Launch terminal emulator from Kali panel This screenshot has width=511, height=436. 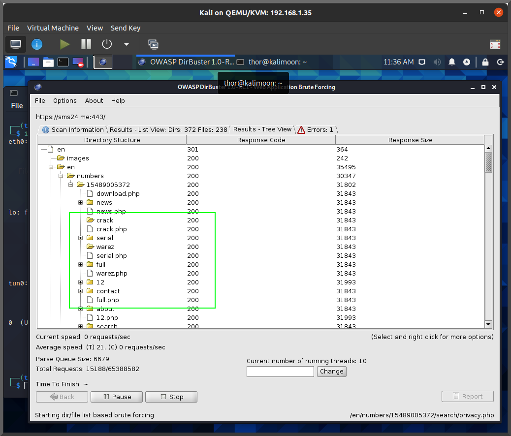pos(63,62)
